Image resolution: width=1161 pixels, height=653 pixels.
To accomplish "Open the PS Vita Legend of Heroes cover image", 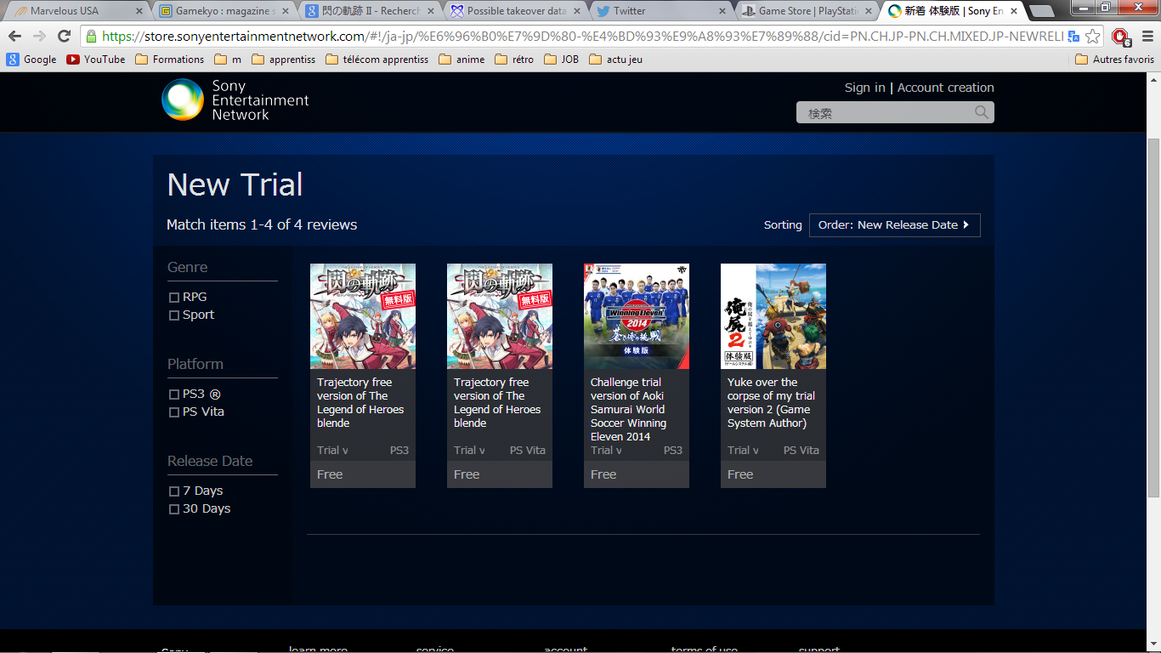I will tap(500, 316).
